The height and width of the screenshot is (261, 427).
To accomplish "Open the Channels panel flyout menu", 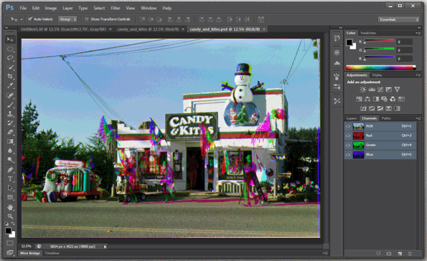I will click(x=418, y=118).
